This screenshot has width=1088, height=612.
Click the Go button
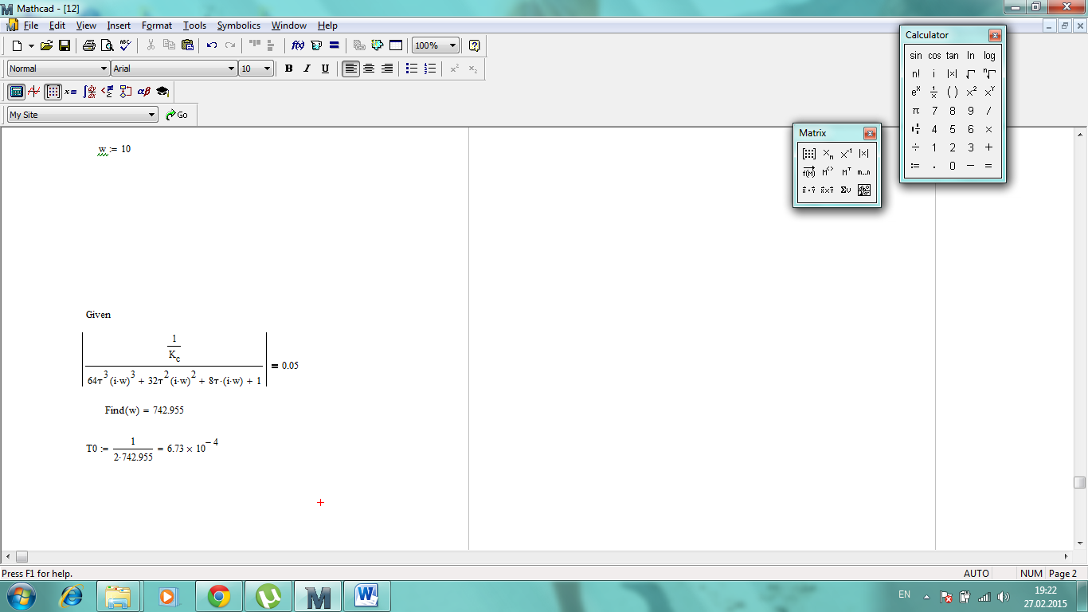point(177,115)
